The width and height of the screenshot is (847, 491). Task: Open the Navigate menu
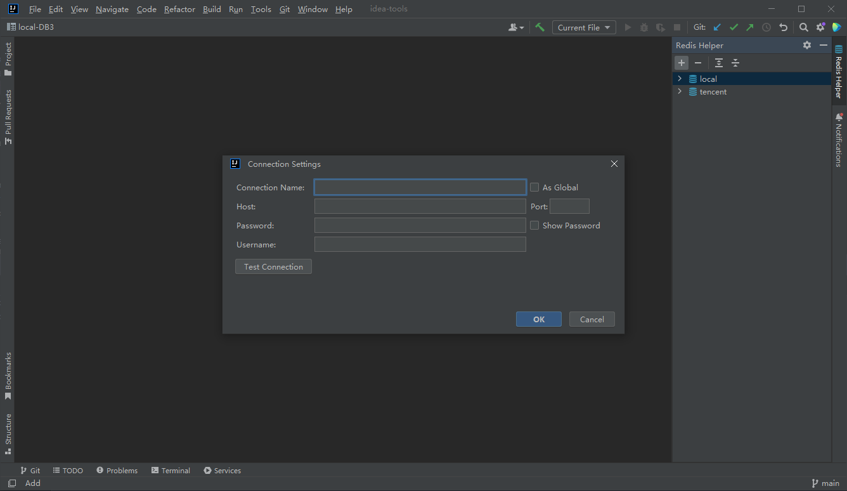tap(112, 9)
